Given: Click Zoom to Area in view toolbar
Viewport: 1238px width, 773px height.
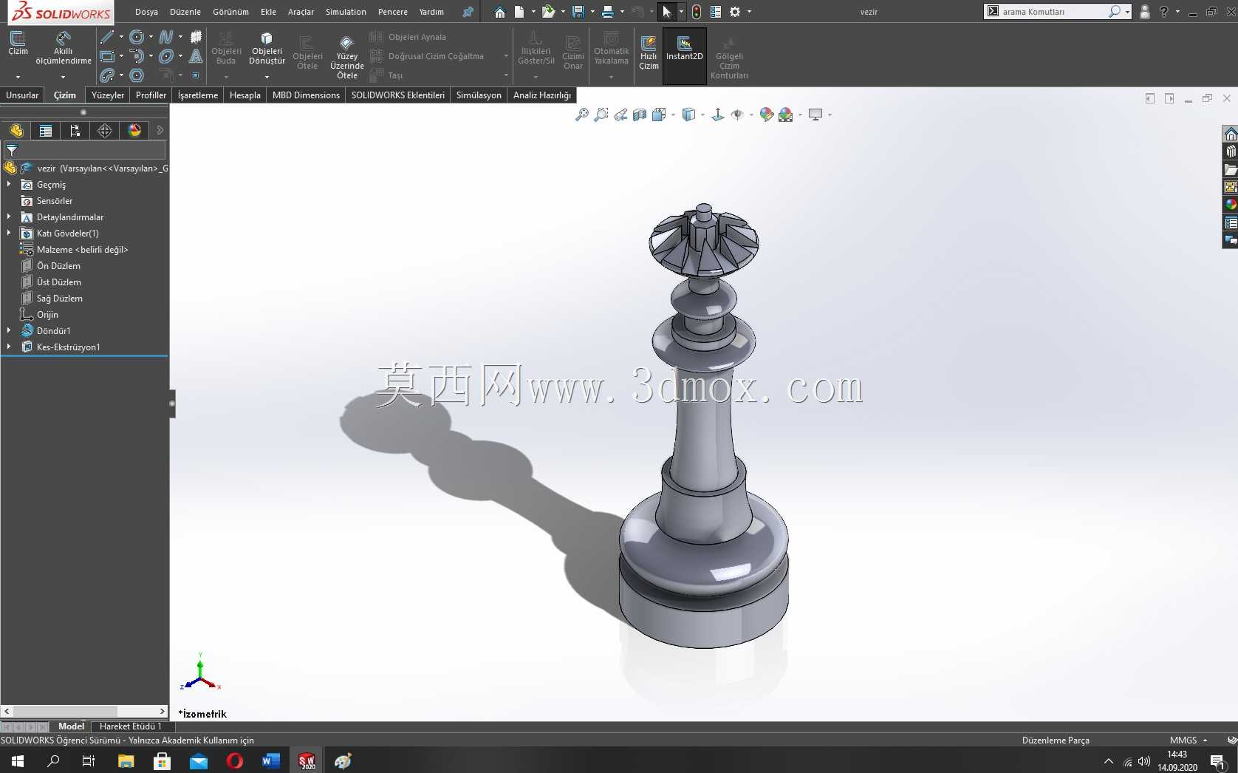Looking at the screenshot, I should [x=601, y=115].
